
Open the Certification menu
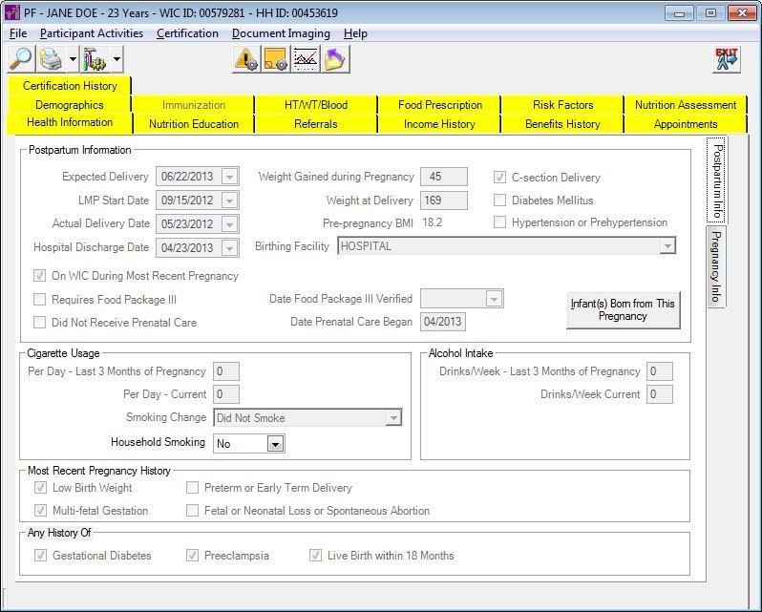pos(187,33)
